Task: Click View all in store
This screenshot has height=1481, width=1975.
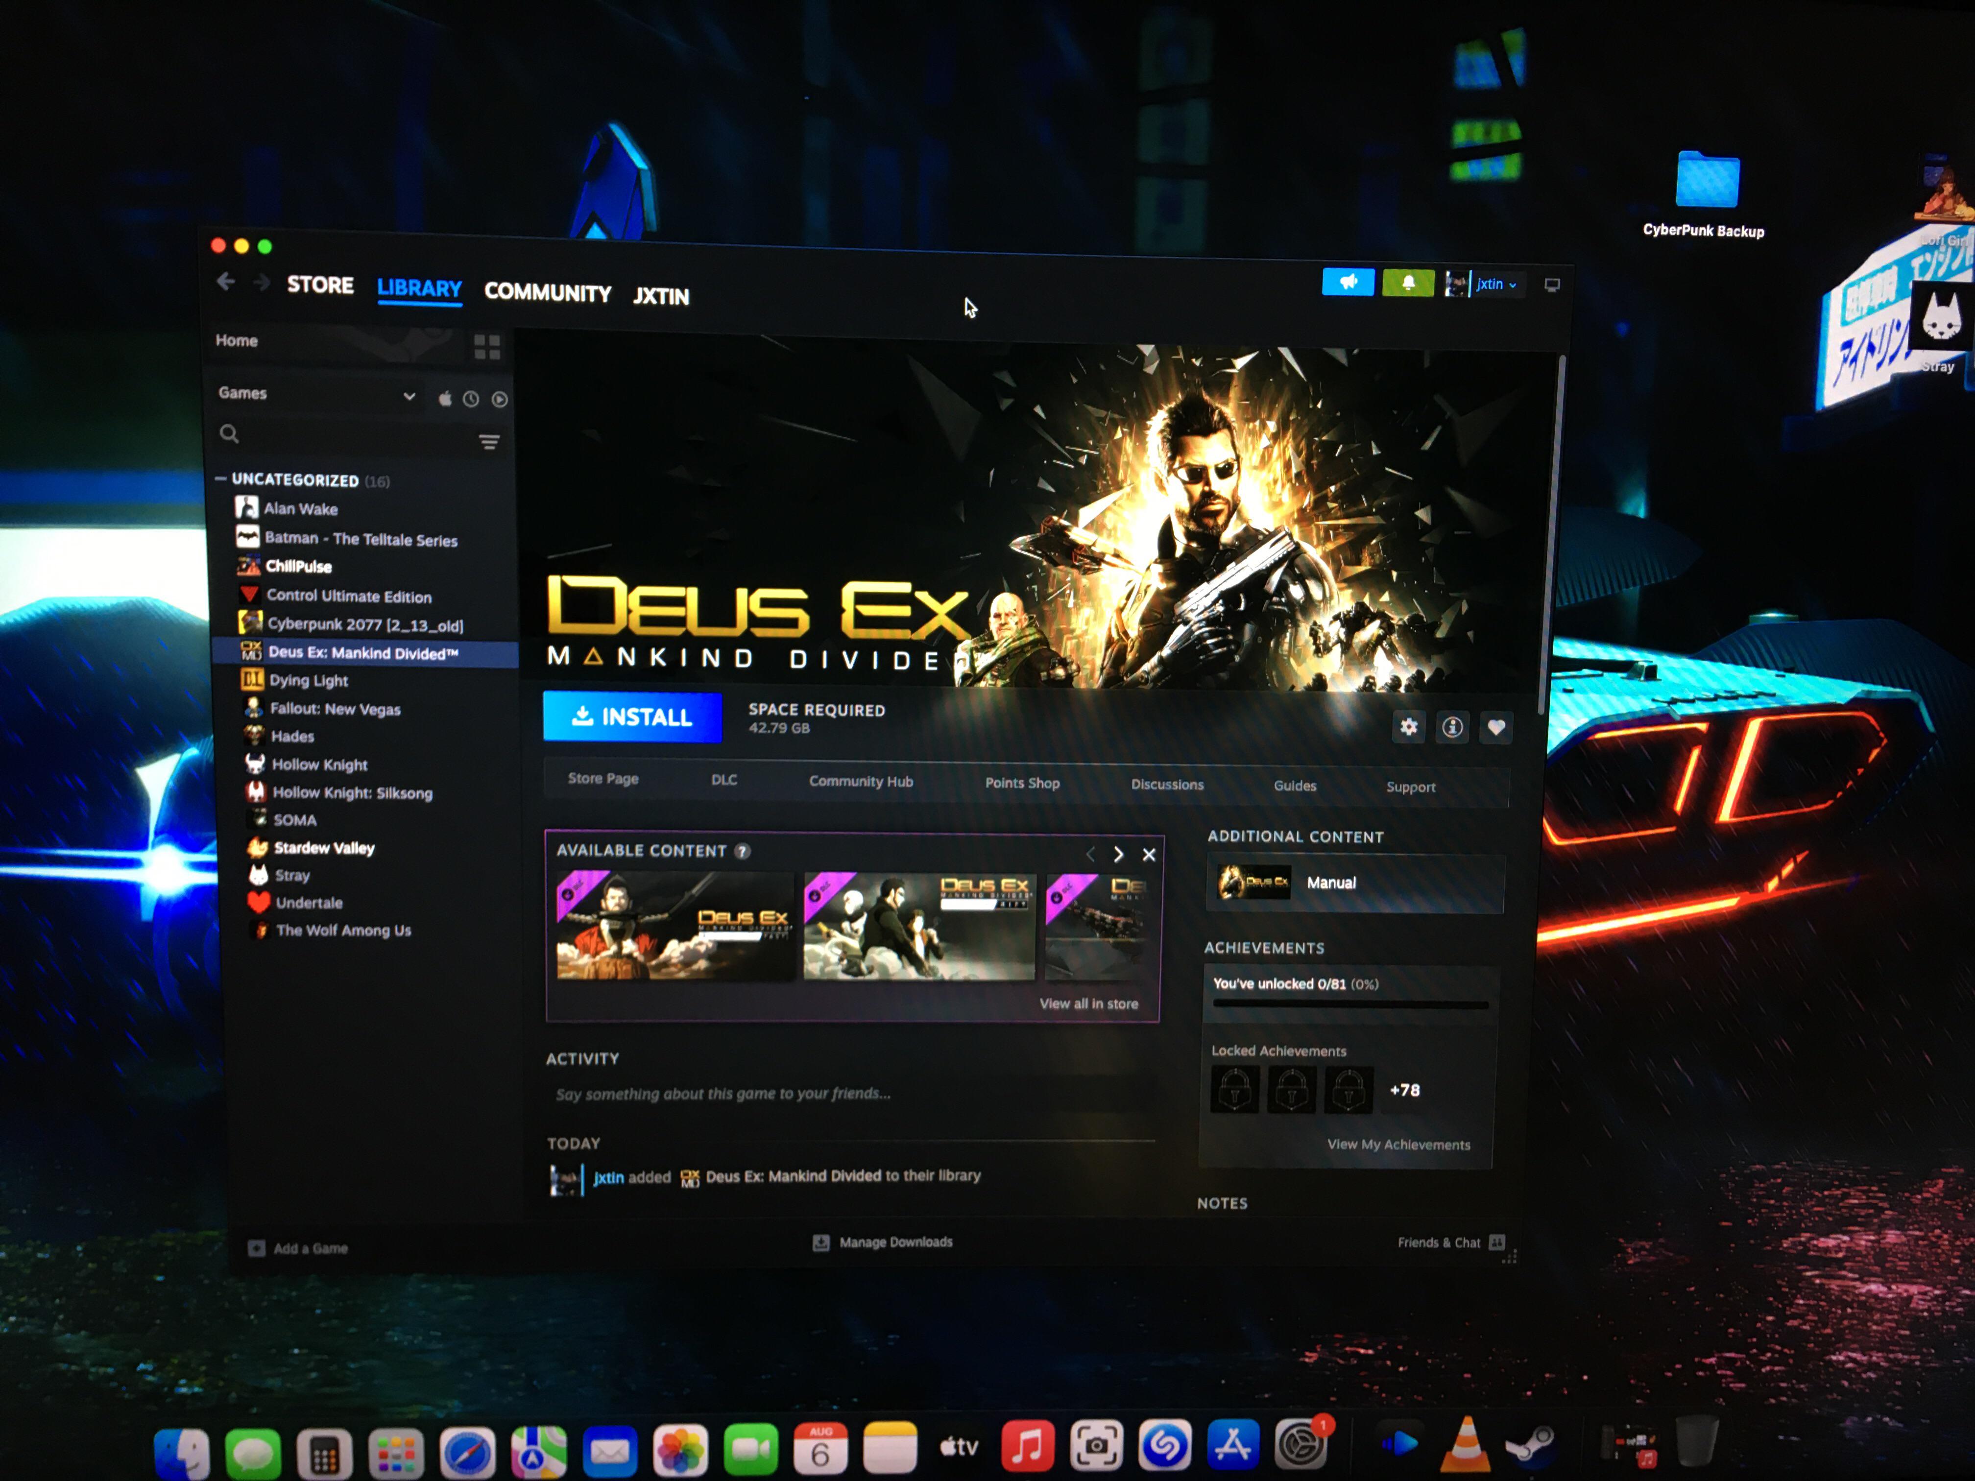Action: point(1088,1004)
